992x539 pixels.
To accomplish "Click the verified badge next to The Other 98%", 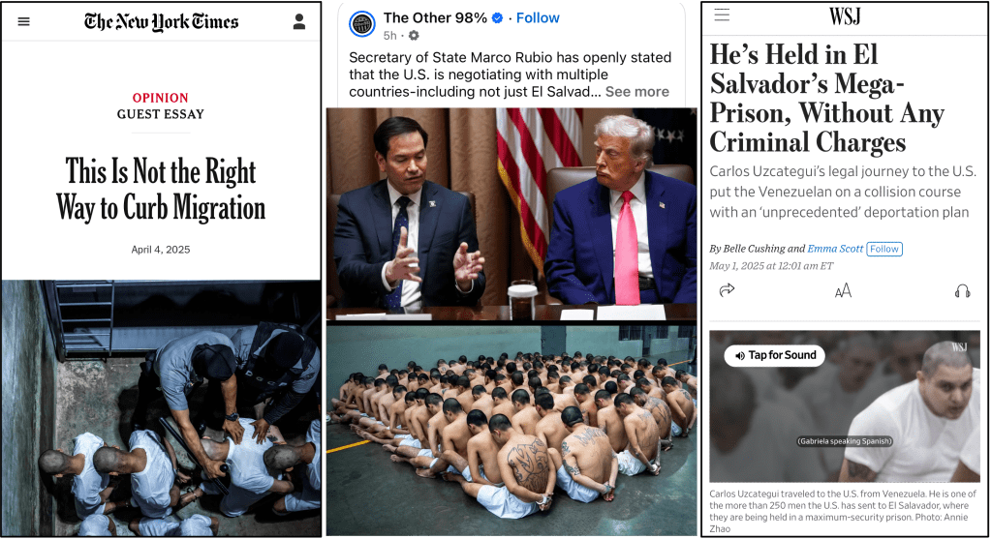I will tap(497, 18).
